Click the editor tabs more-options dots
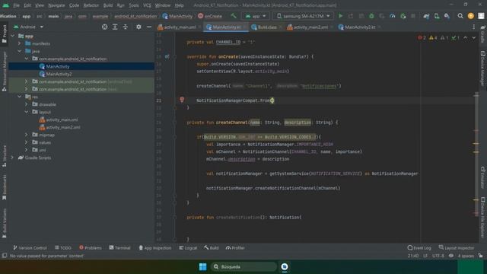 (x=473, y=27)
